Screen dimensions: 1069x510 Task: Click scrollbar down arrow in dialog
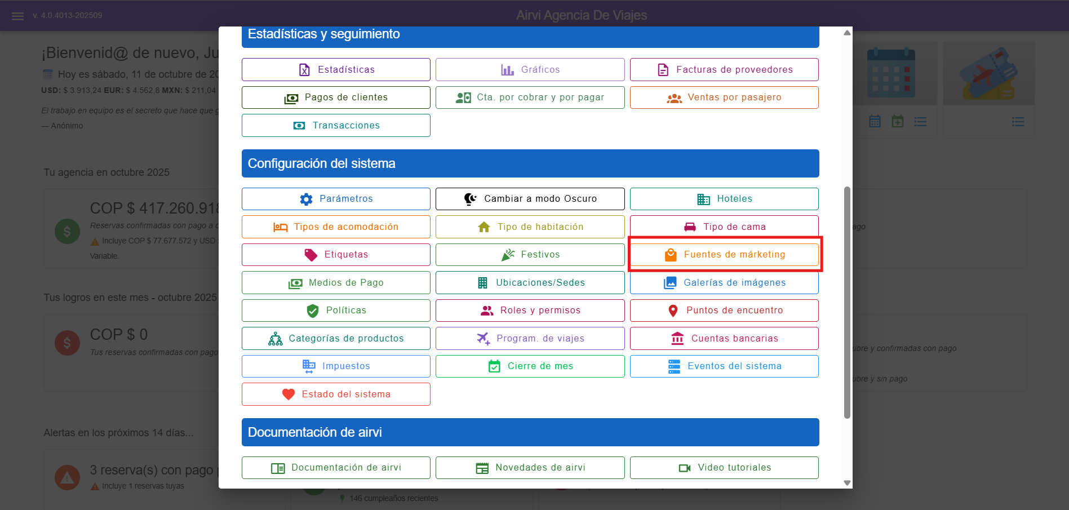tap(846, 482)
